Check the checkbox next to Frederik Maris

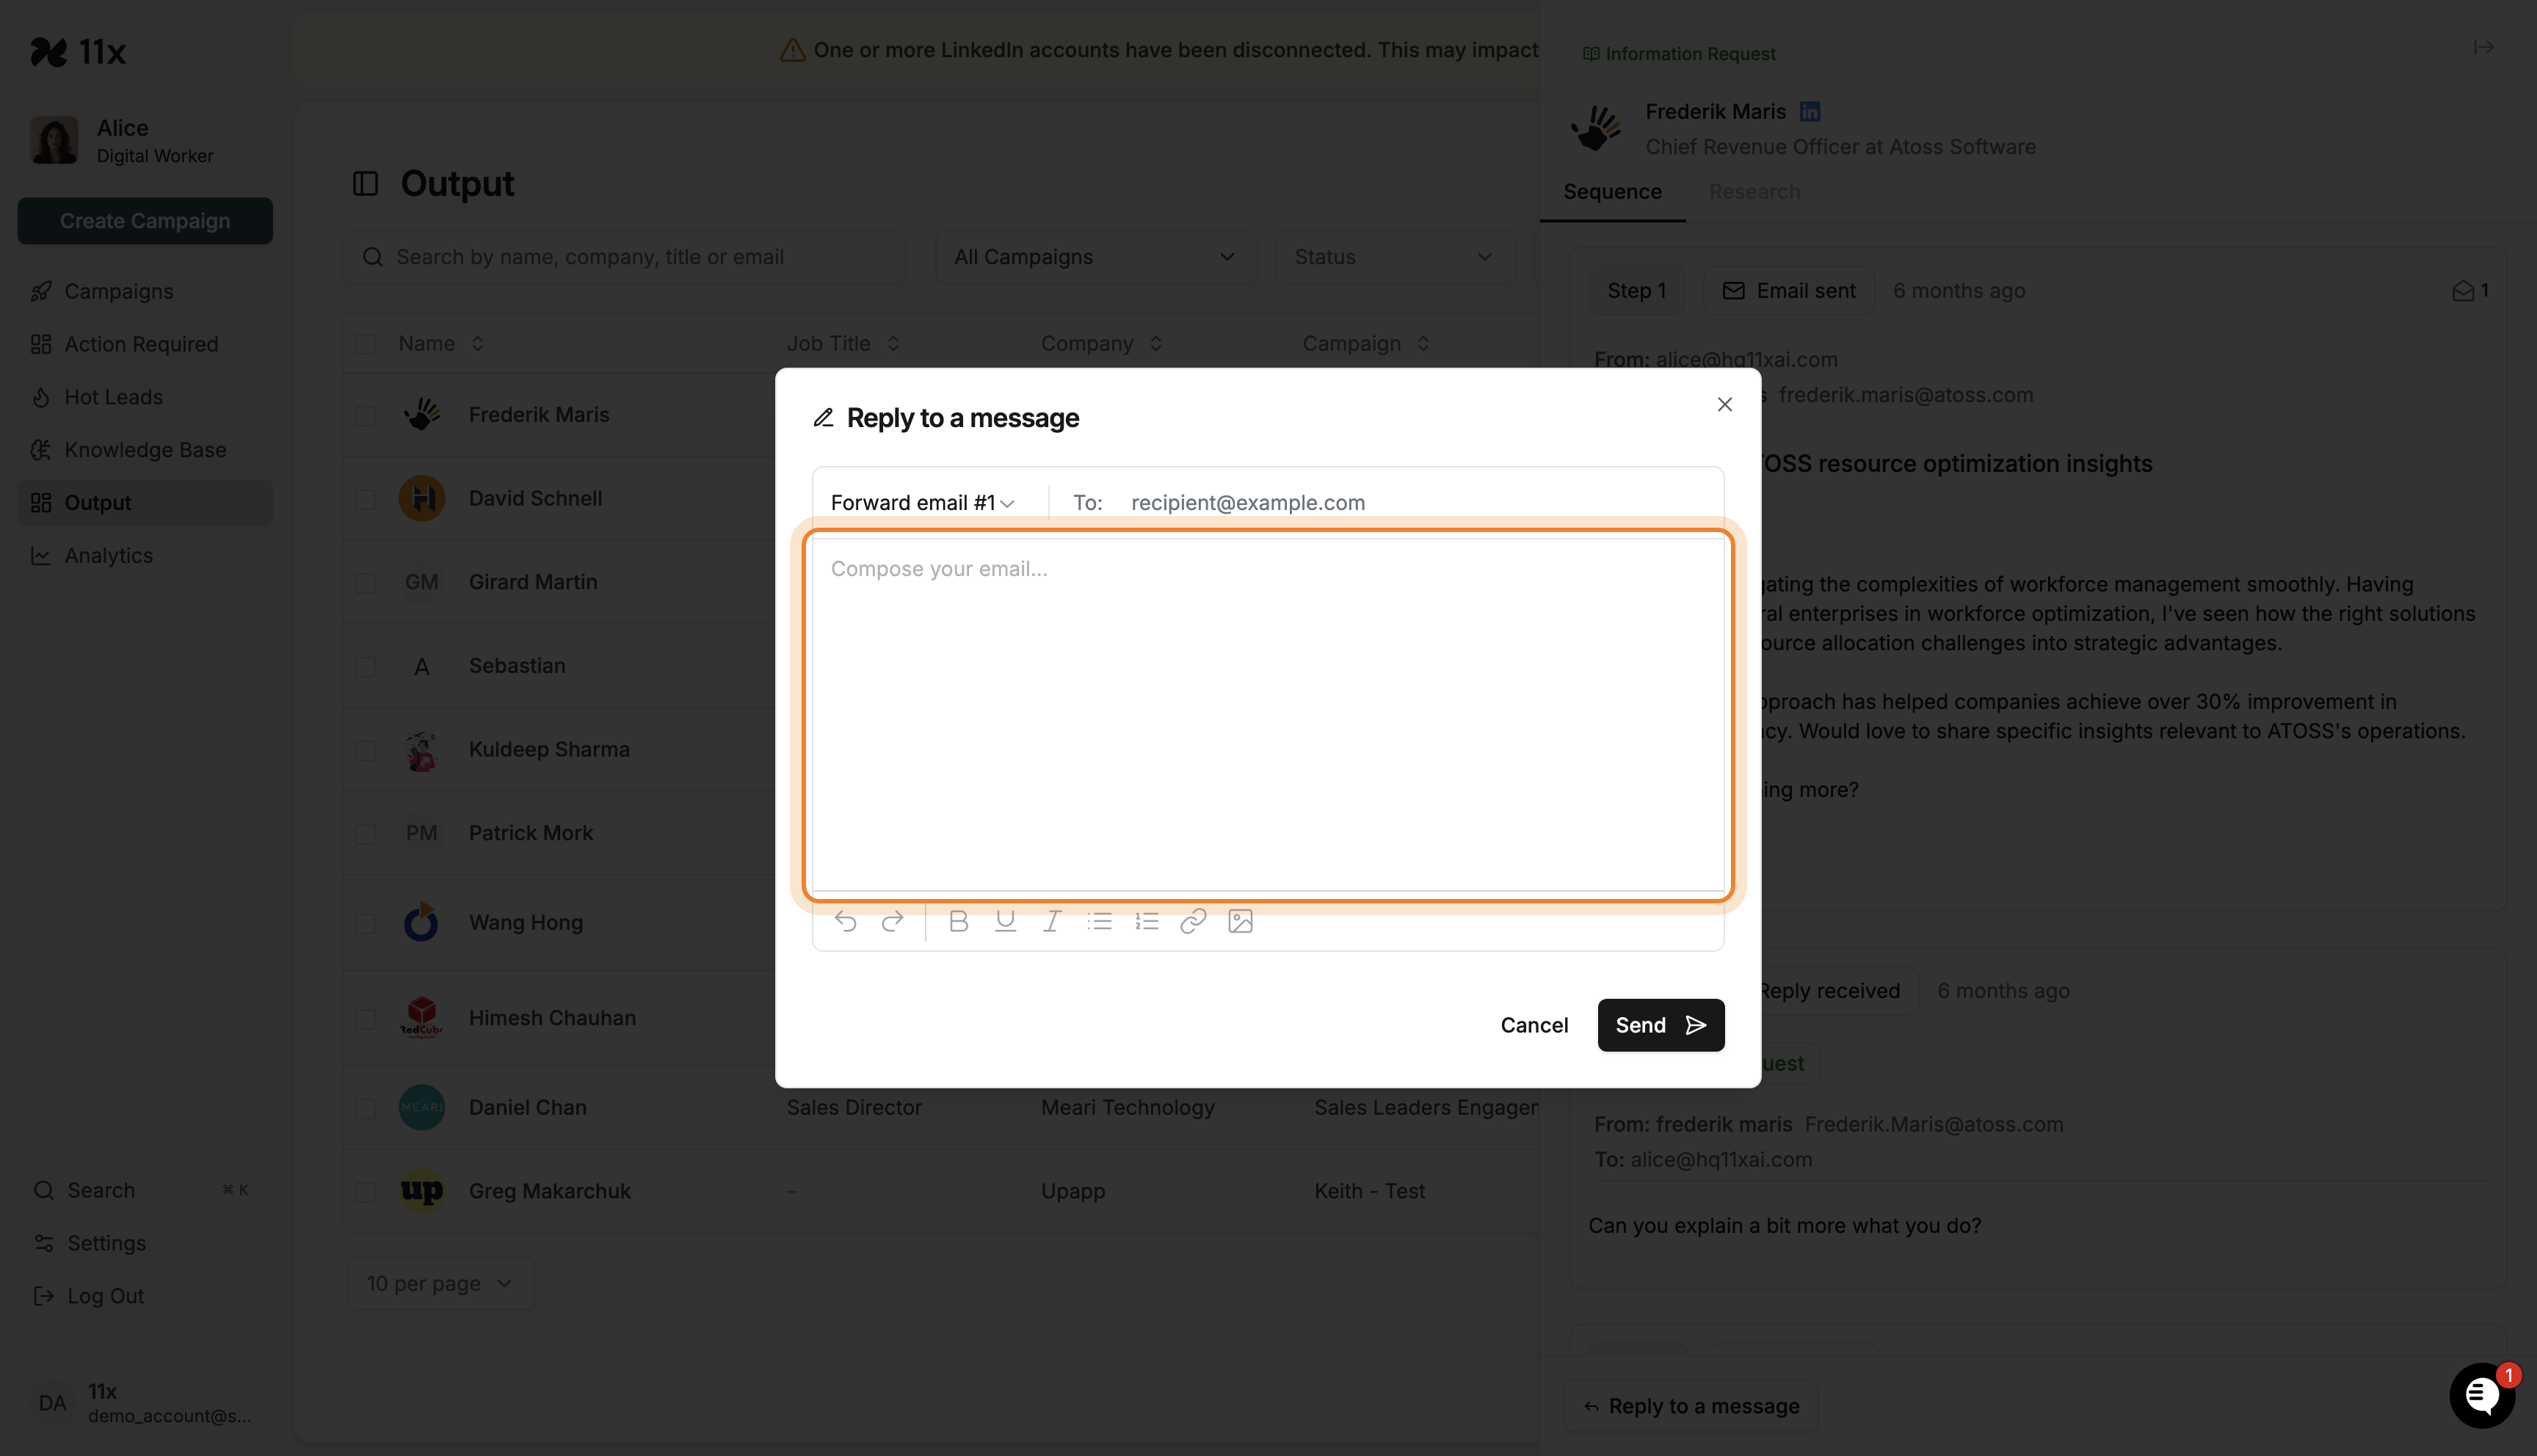366,415
